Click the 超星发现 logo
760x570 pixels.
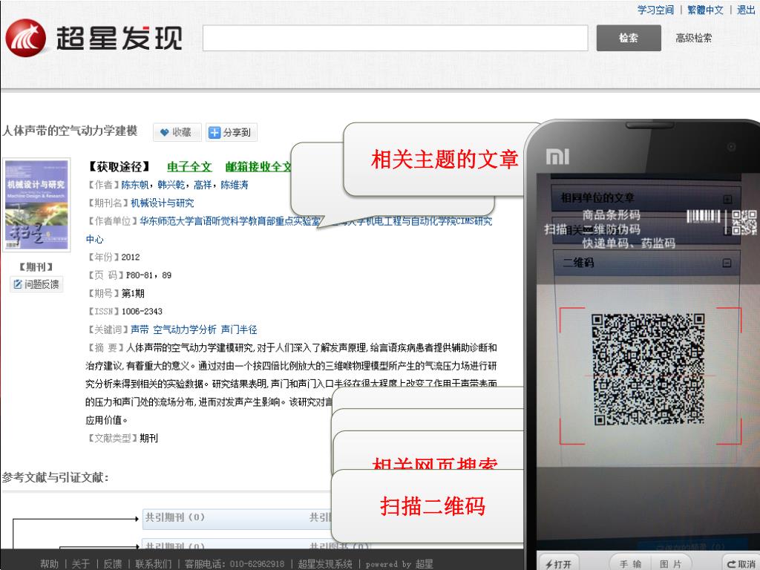[x=94, y=38]
